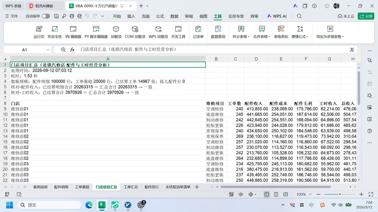Click the full screen icon in status bar
This screenshot has width=378, height=212.
click(371, 194)
